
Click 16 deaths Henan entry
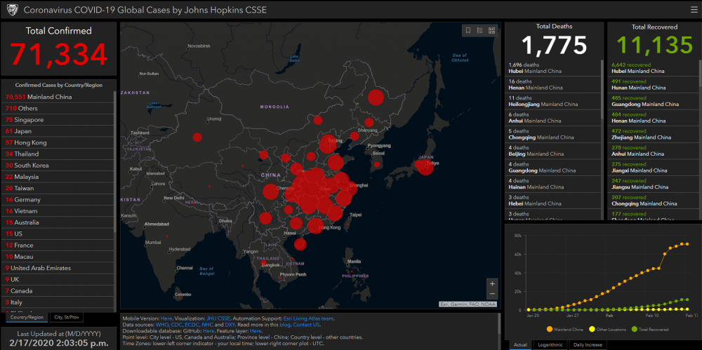click(x=553, y=85)
